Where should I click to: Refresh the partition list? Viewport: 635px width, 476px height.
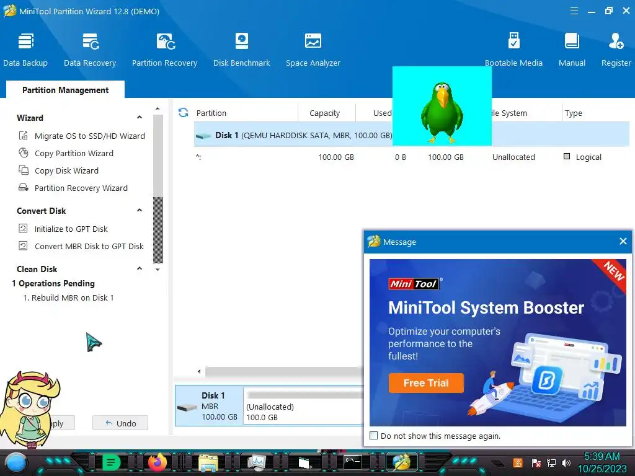(x=183, y=113)
